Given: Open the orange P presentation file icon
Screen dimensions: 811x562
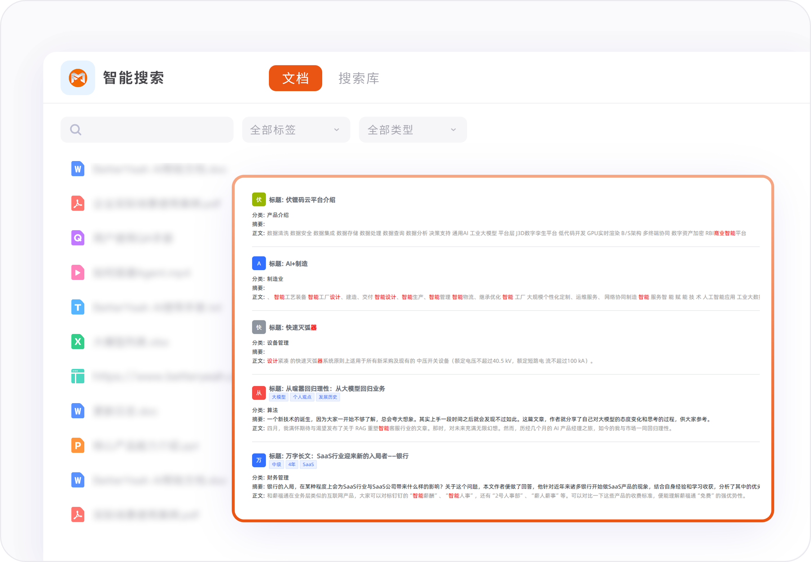Looking at the screenshot, I should click(x=78, y=446).
